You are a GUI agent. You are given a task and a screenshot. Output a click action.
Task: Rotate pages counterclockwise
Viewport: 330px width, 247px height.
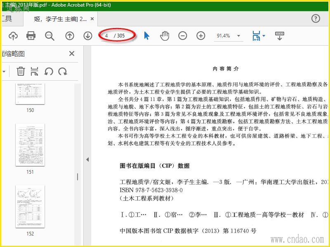click(x=49, y=71)
